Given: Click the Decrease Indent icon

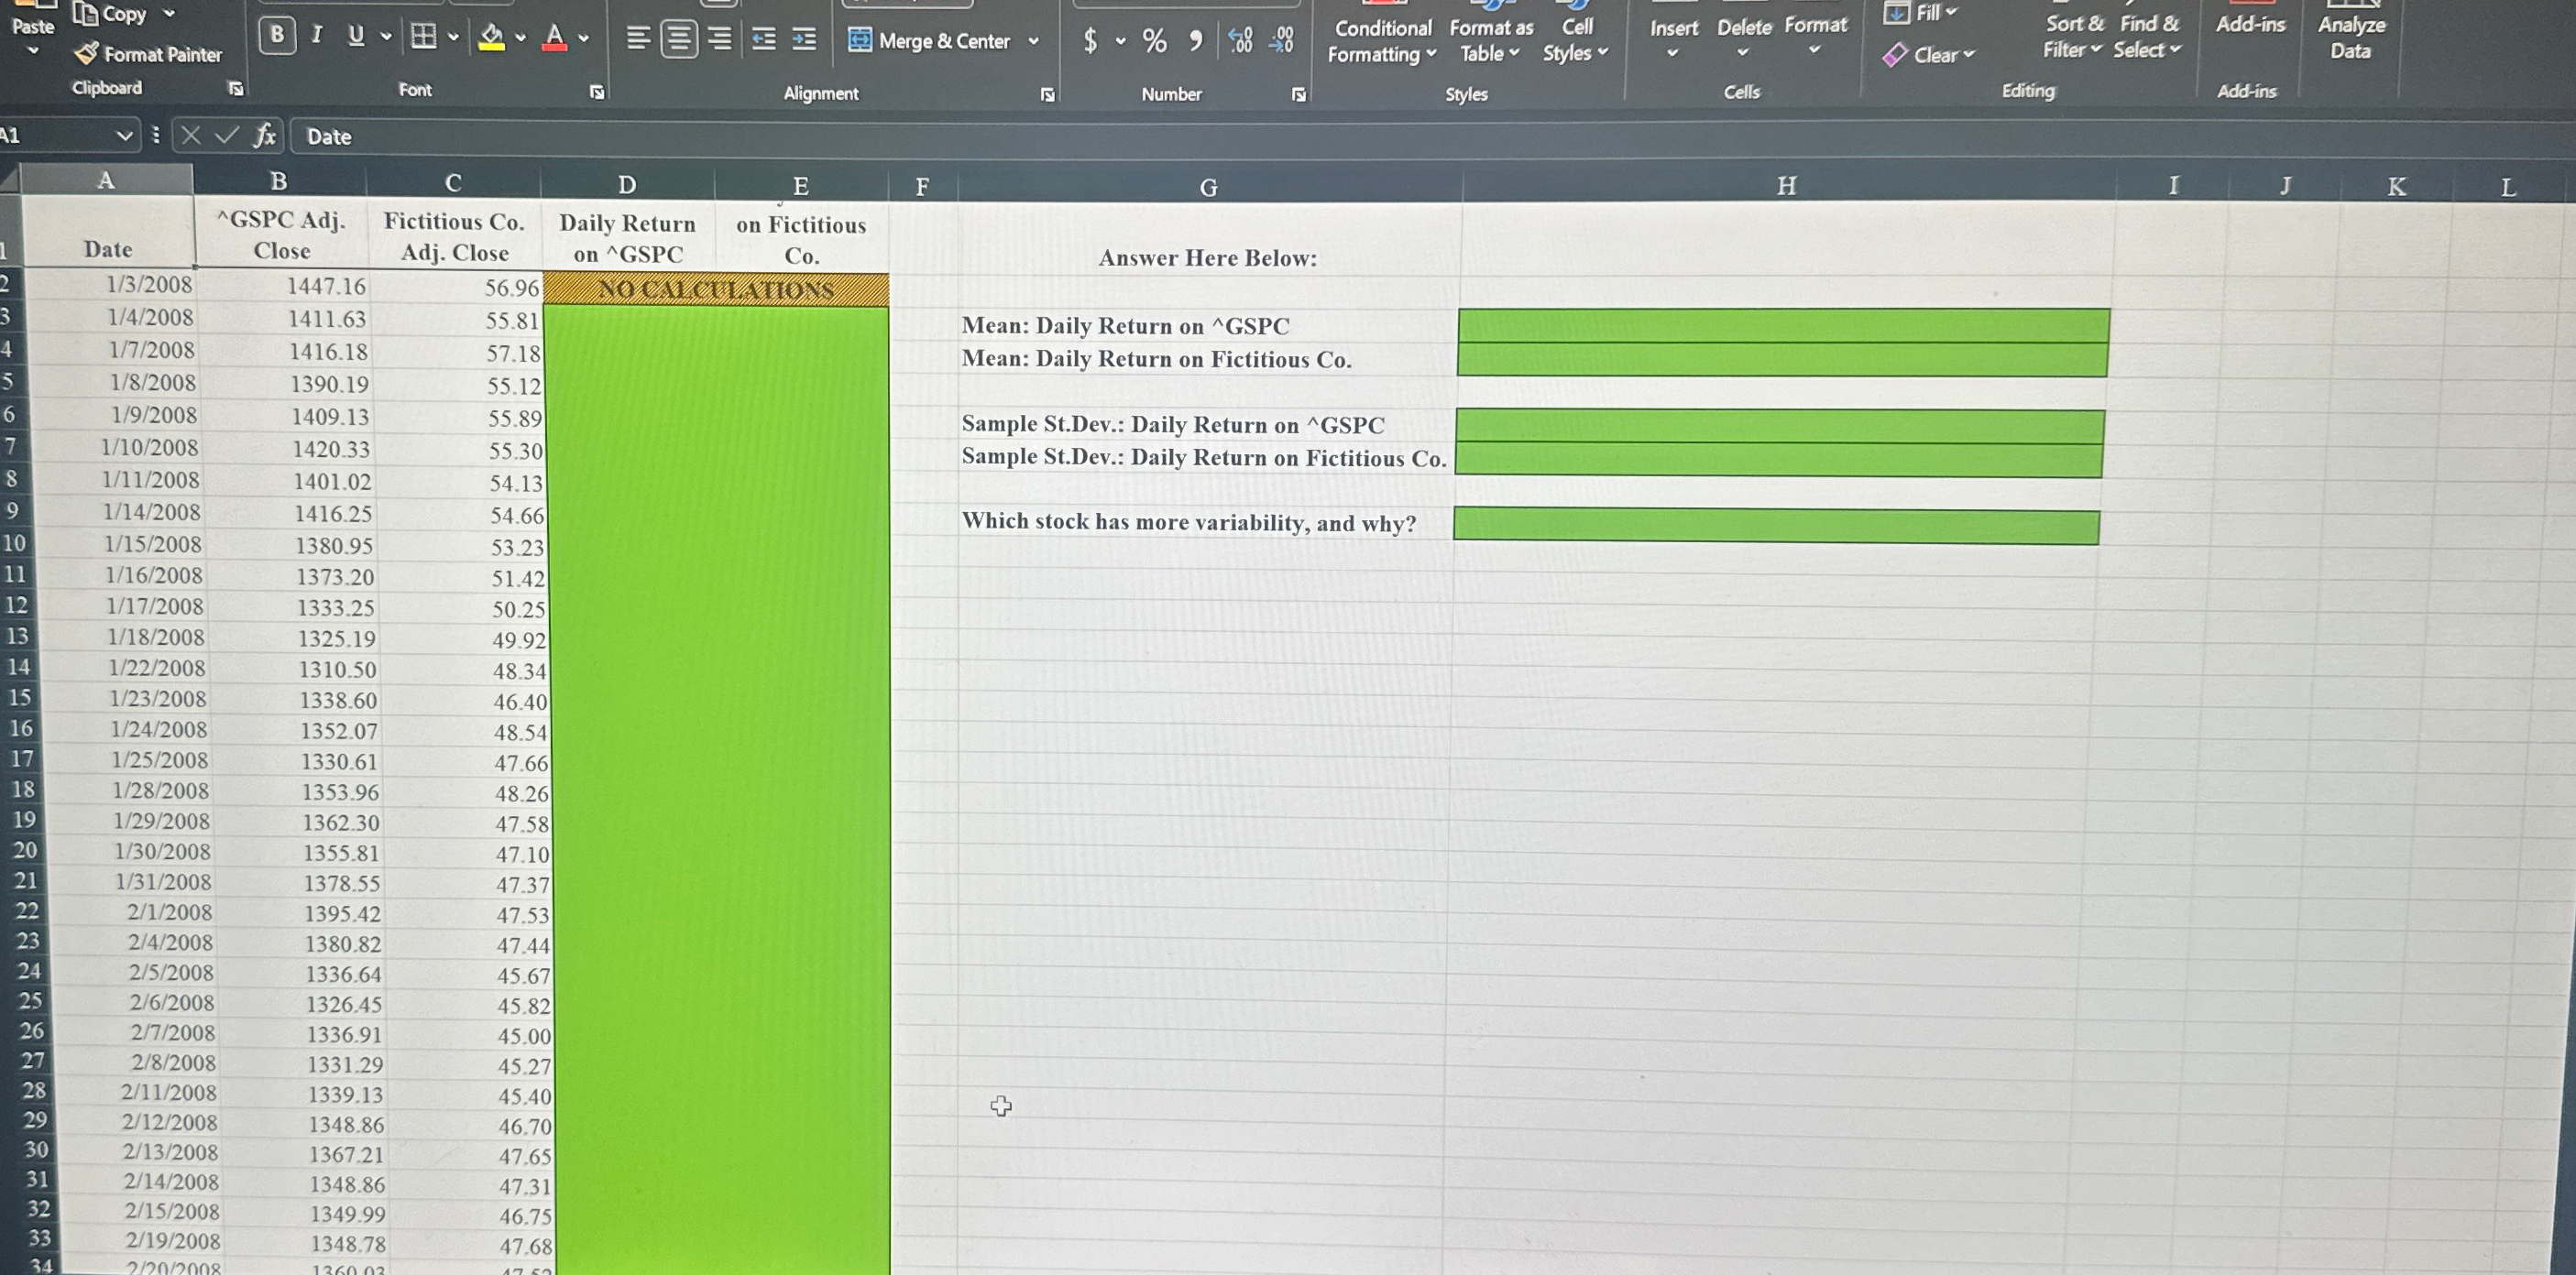Looking at the screenshot, I should 764,40.
